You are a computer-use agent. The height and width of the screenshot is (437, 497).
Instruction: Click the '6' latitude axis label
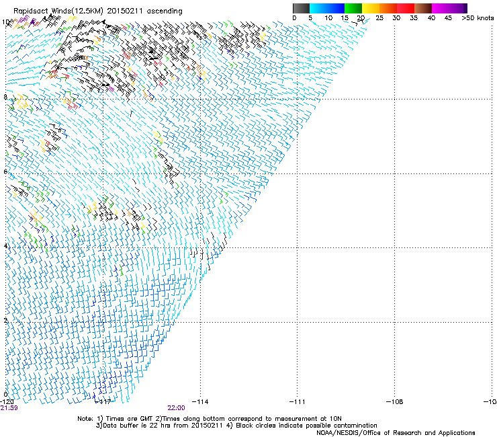tap(5, 171)
